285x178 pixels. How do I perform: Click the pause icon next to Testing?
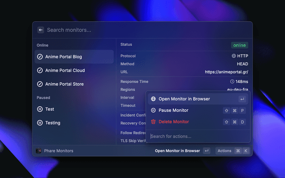pyautogui.click(x=40, y=123)
